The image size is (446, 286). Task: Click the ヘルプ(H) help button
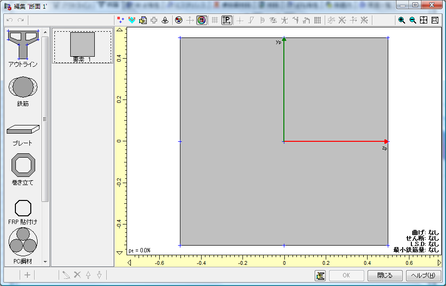(423, 275)
